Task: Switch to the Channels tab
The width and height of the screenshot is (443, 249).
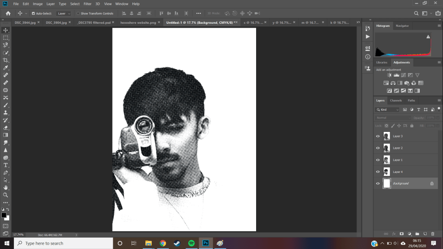Action: click(396, 100)
